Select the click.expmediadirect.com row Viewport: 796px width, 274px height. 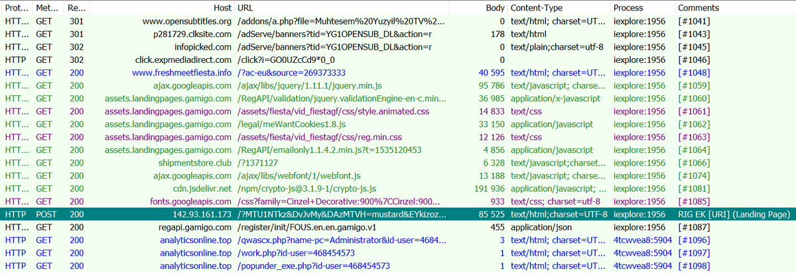point(398,60)
